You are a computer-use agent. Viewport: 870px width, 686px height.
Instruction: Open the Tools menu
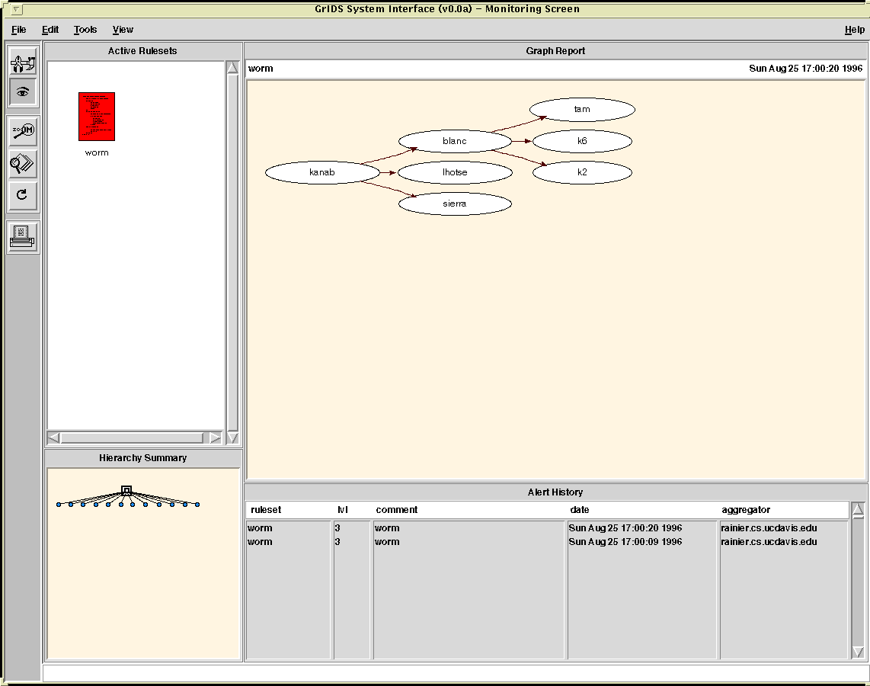pyautogui.click(x=85, y=30)
